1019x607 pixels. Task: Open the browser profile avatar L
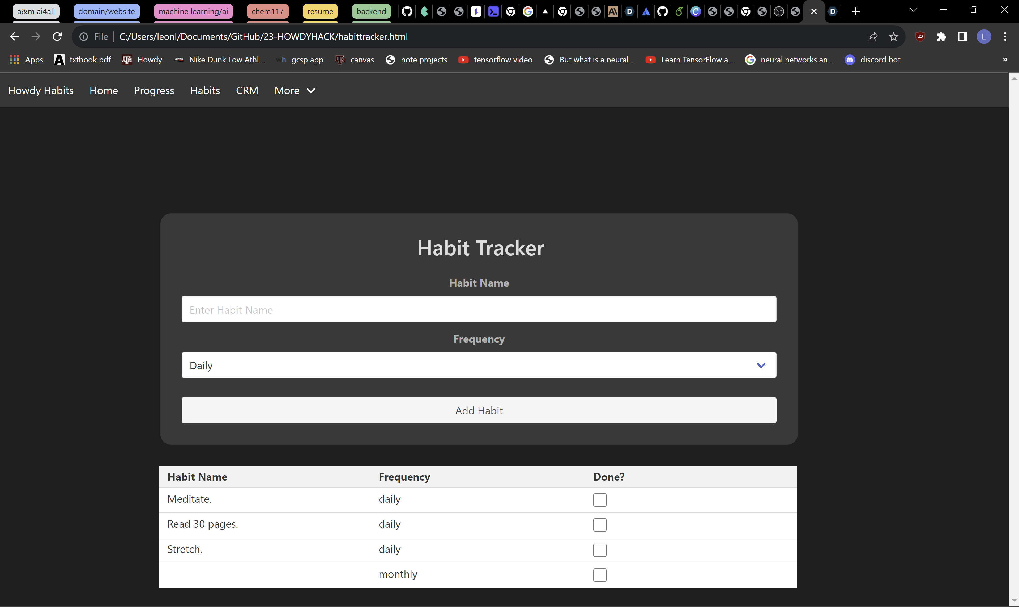point(984,36)
